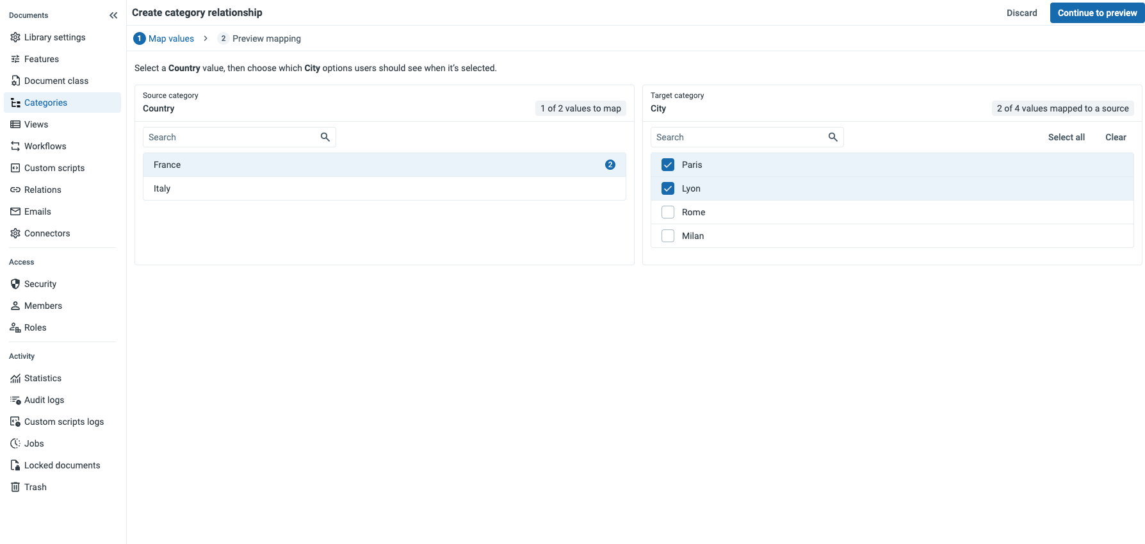Click the Members person icon
The image size is (1145, 544).
click(15, 306)
